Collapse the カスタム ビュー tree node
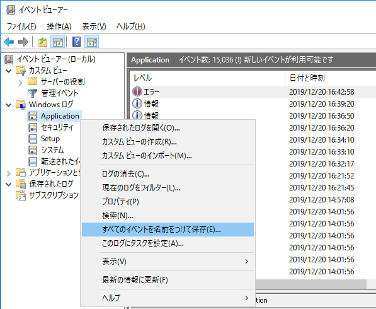 point(9,71)
